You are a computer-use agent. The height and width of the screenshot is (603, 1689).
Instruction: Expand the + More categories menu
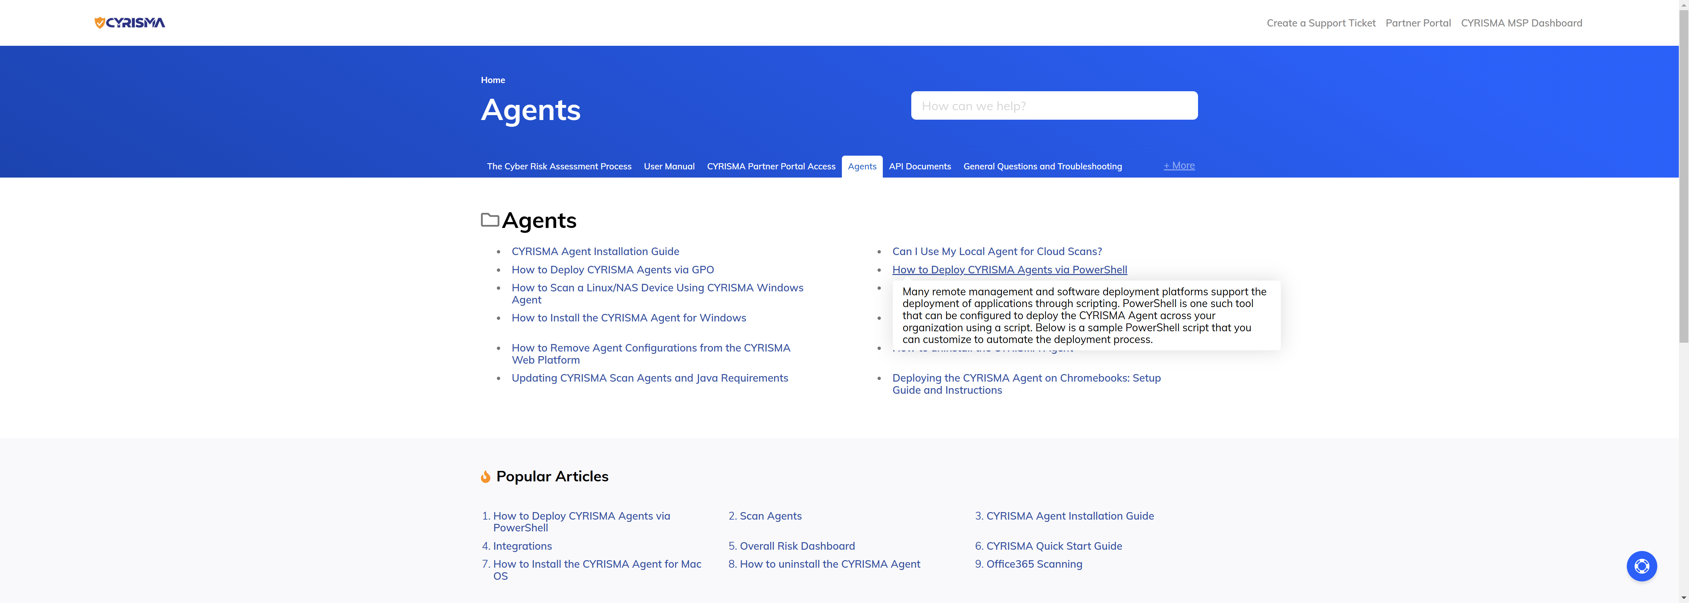tap(1178, 166)
